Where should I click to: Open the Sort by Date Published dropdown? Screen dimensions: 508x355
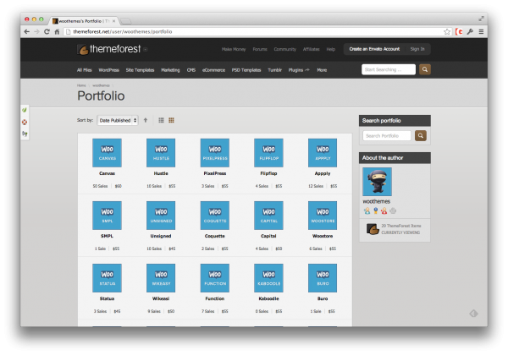(118, 120)
